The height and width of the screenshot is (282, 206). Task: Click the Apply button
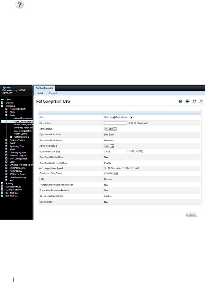[192, 214]
